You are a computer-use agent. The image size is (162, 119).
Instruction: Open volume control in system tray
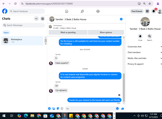point(142,116)
